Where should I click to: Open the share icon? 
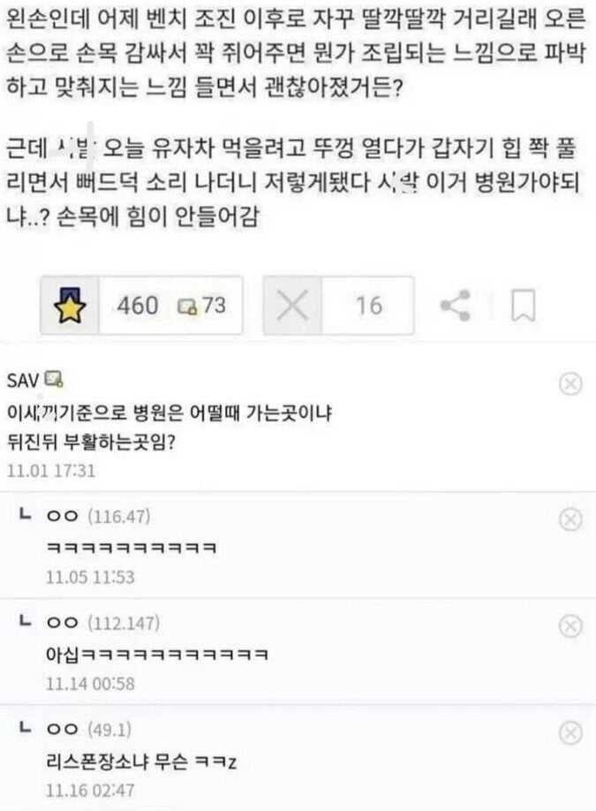[456, 305]
